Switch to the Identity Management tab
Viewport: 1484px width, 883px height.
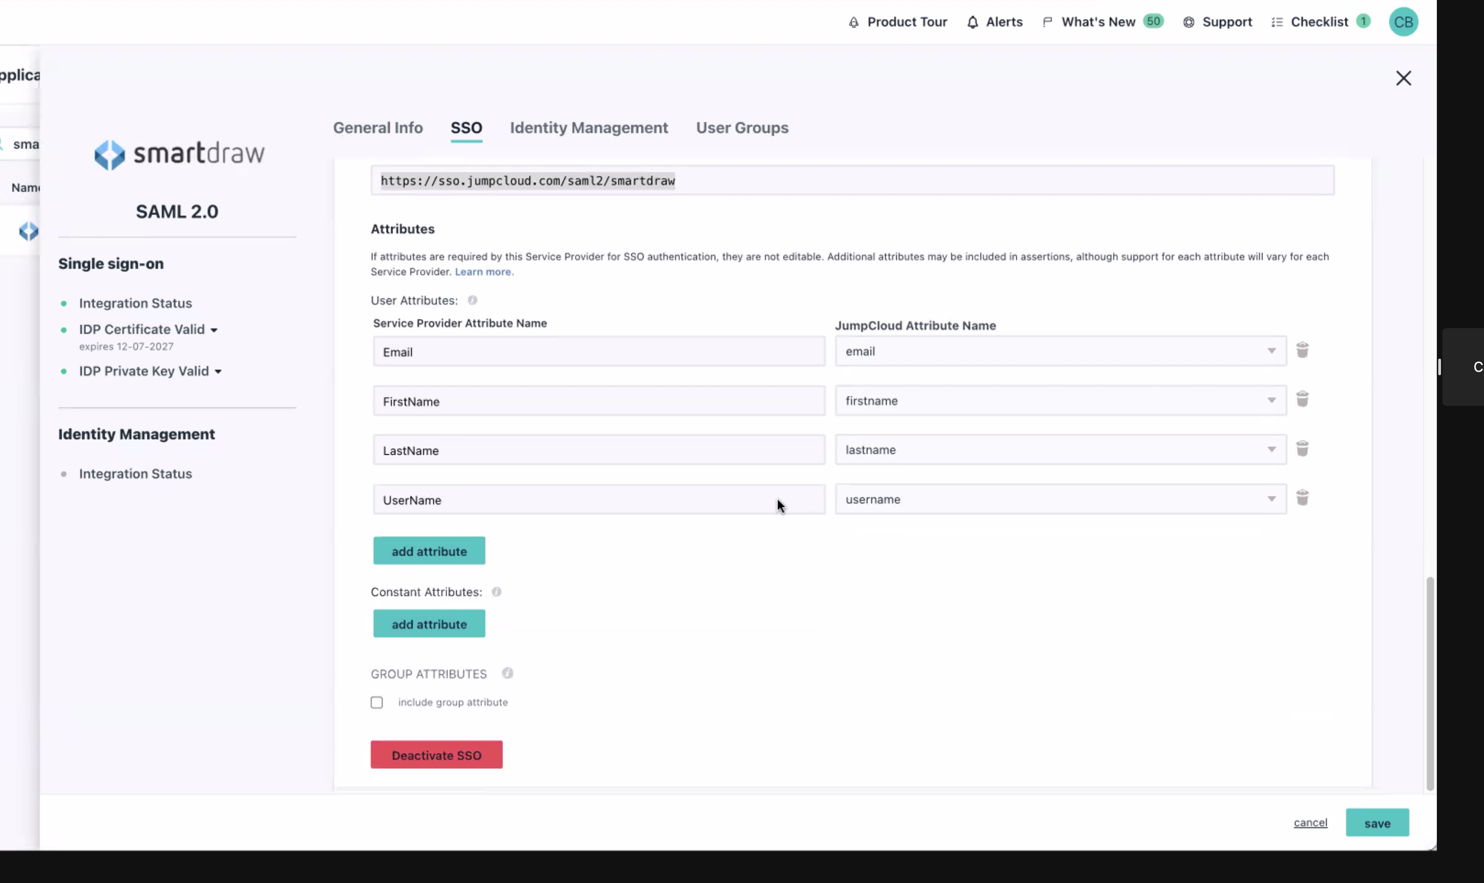[589, 128]
